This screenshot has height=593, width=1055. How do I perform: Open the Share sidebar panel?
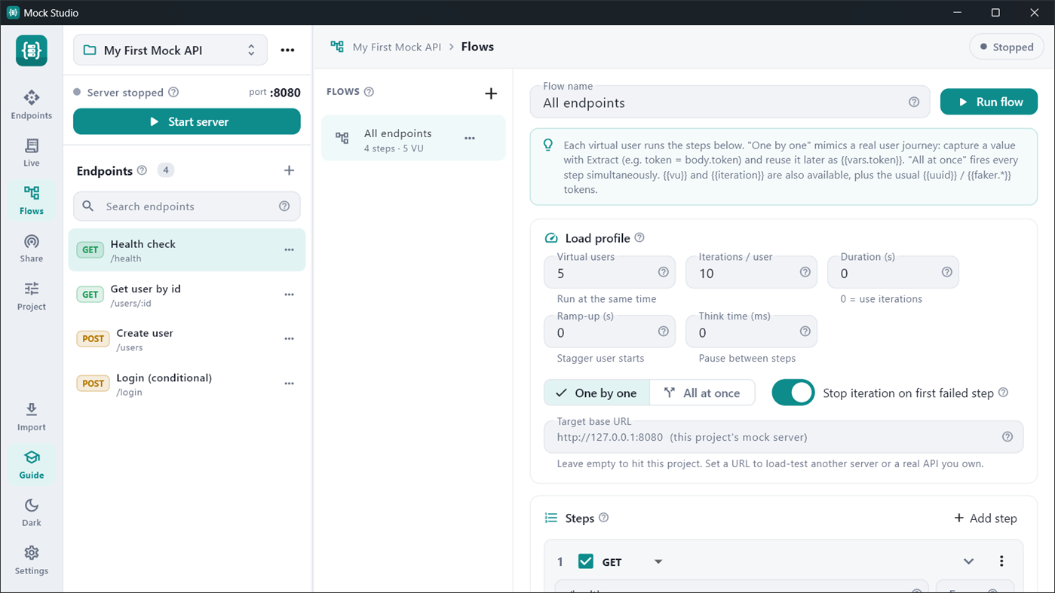31,248
